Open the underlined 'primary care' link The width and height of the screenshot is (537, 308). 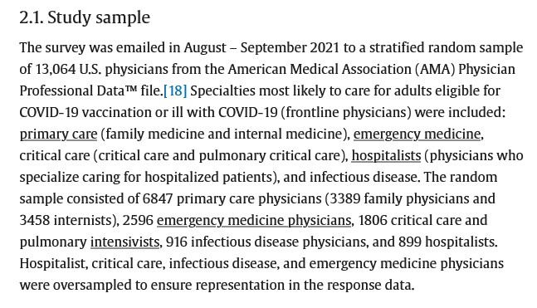tap(58, 134)
